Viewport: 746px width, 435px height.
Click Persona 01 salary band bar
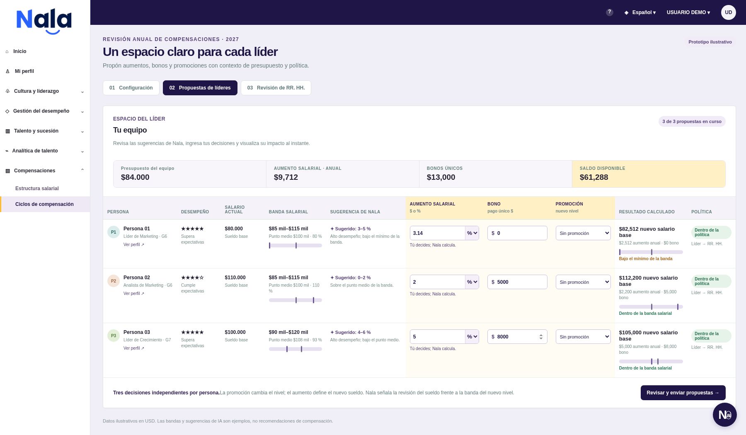[x=295, y=246]
